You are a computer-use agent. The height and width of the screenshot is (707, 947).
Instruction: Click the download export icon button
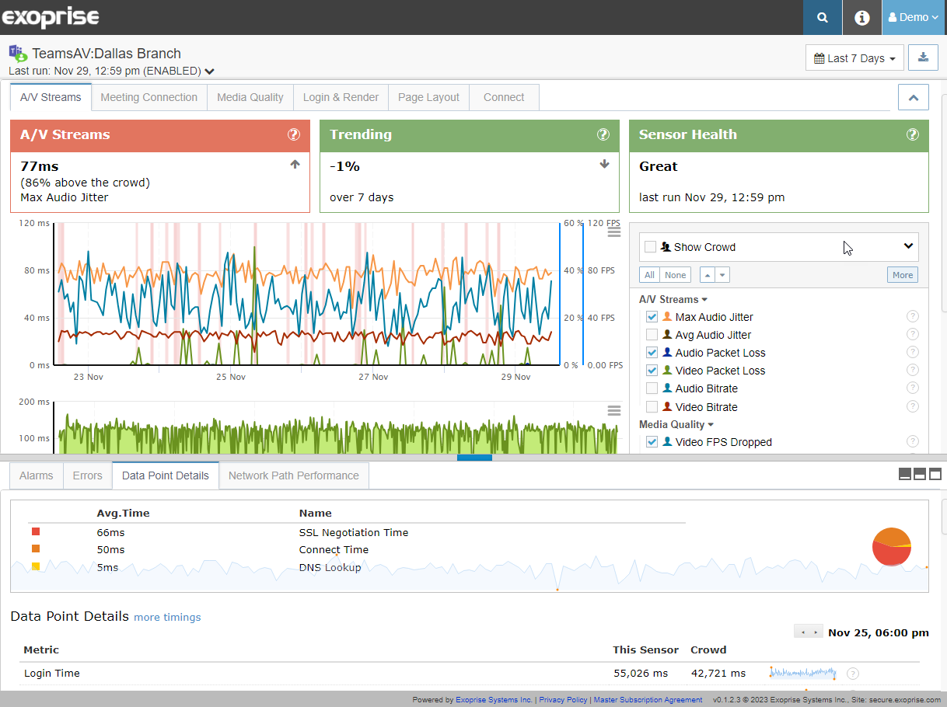923,57
